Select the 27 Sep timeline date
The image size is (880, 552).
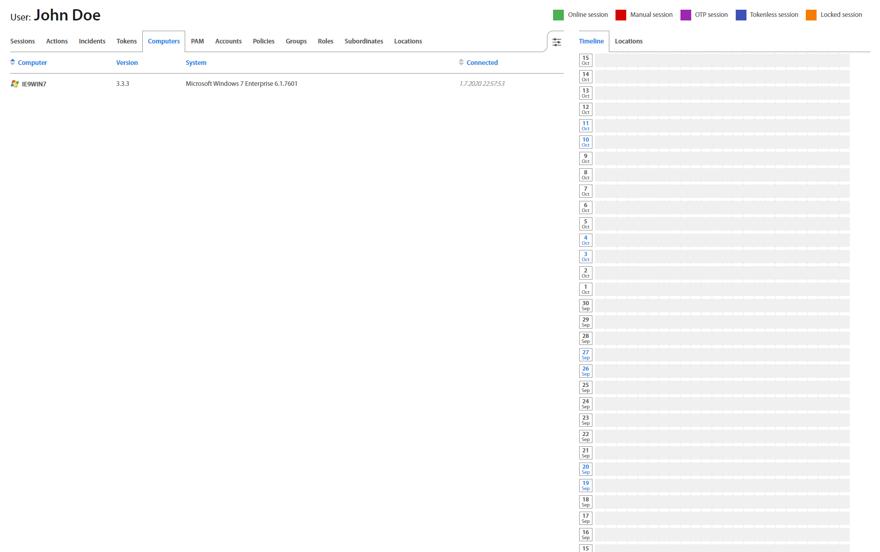[x=586, y=355]
